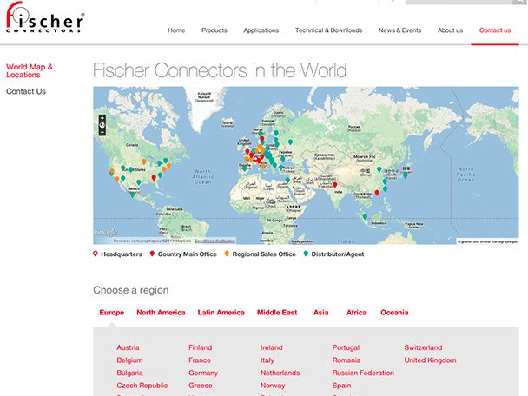Click the Fischer Connectors logo
528x396 pixels.
tap(45, 23)
